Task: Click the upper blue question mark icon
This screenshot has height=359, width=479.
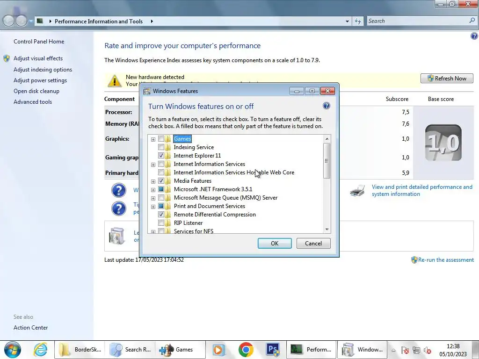Action: click(119, 191)
